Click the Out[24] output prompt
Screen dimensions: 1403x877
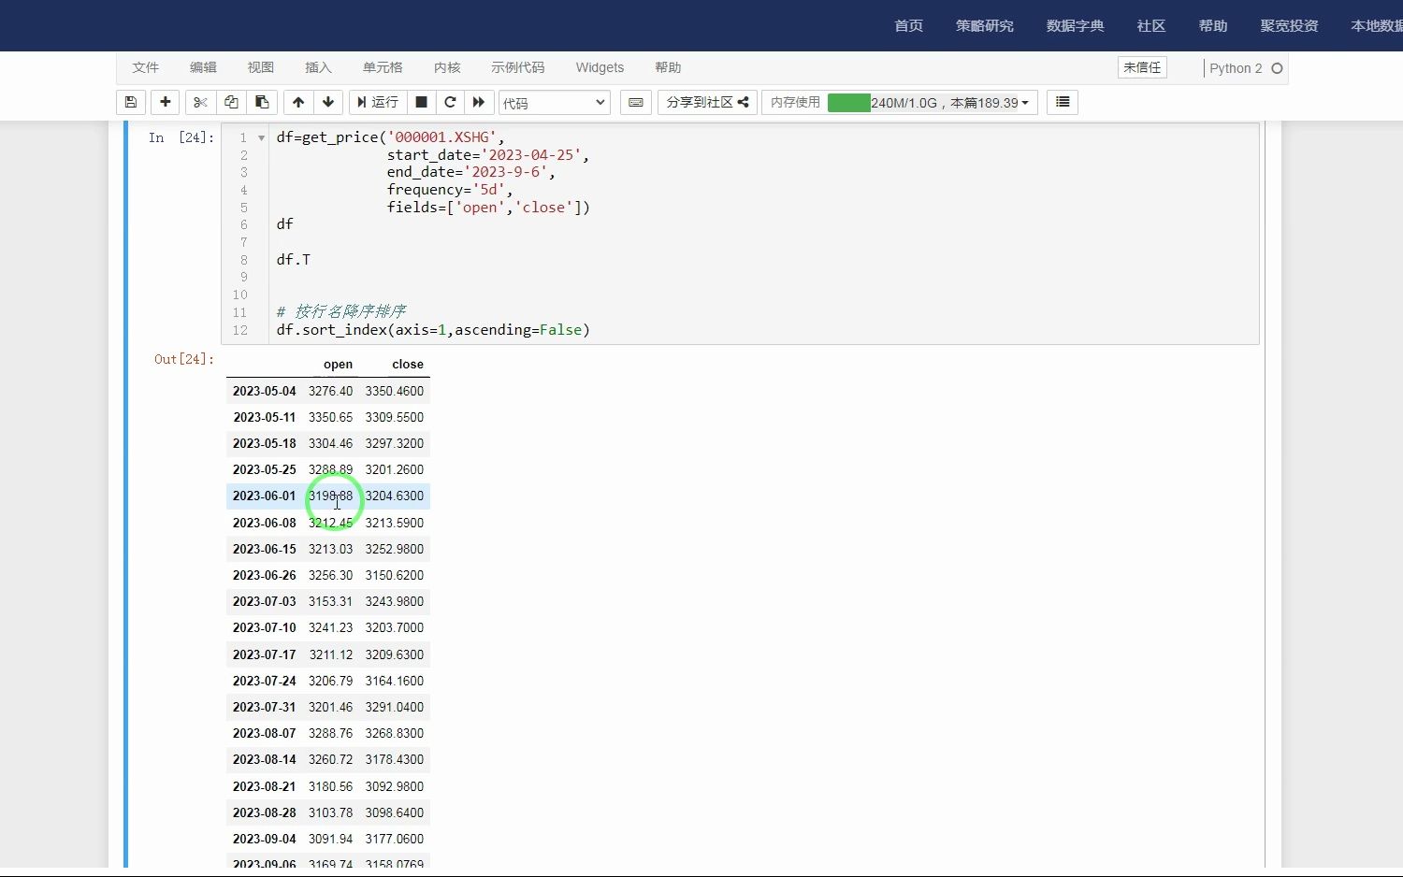pos(184,359)
